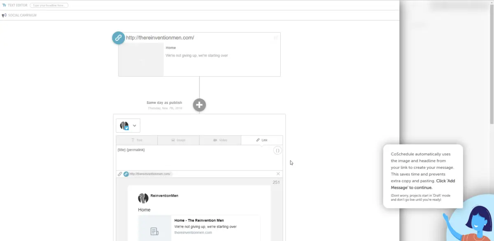
Task: Open the social profile selector dropdown
Action: pyautogui.click(x=128, y=126)
